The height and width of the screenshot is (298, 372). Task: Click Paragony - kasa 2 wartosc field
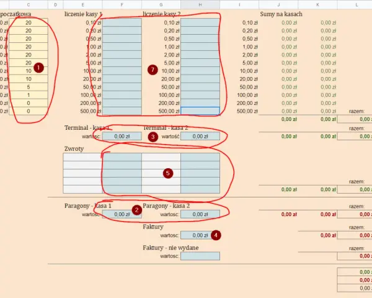point(200,214)
